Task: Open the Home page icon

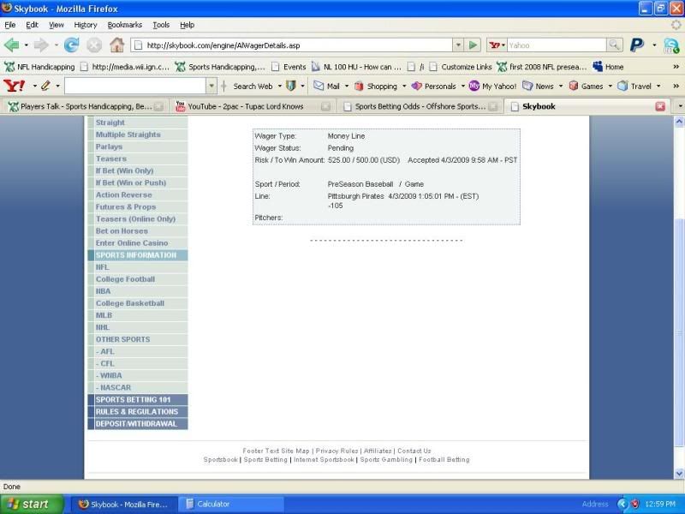Action: tap(116, 45)
